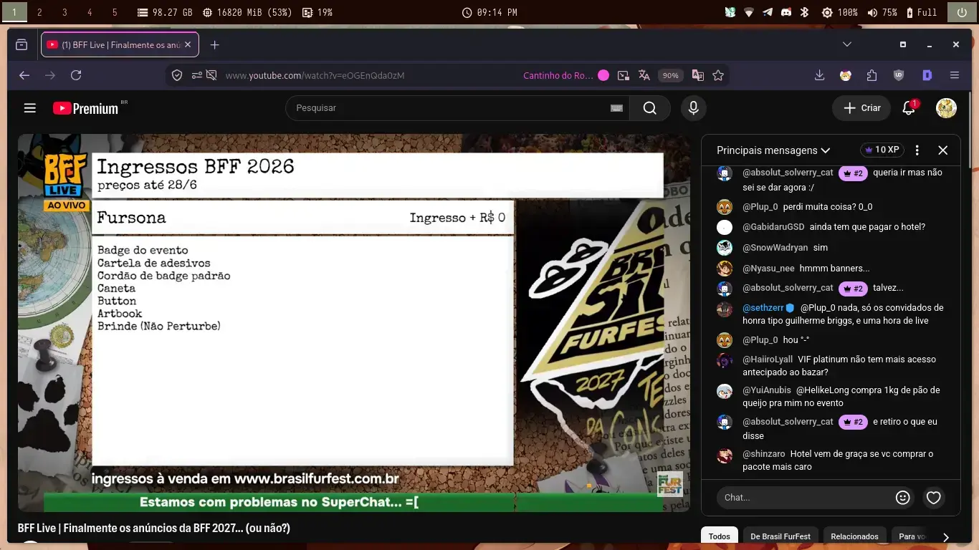This screenshot has width=979, height=550.
Task: Open the YouTube guide hamburger menu
Action: pyautogui.click(x=29, y=108)
